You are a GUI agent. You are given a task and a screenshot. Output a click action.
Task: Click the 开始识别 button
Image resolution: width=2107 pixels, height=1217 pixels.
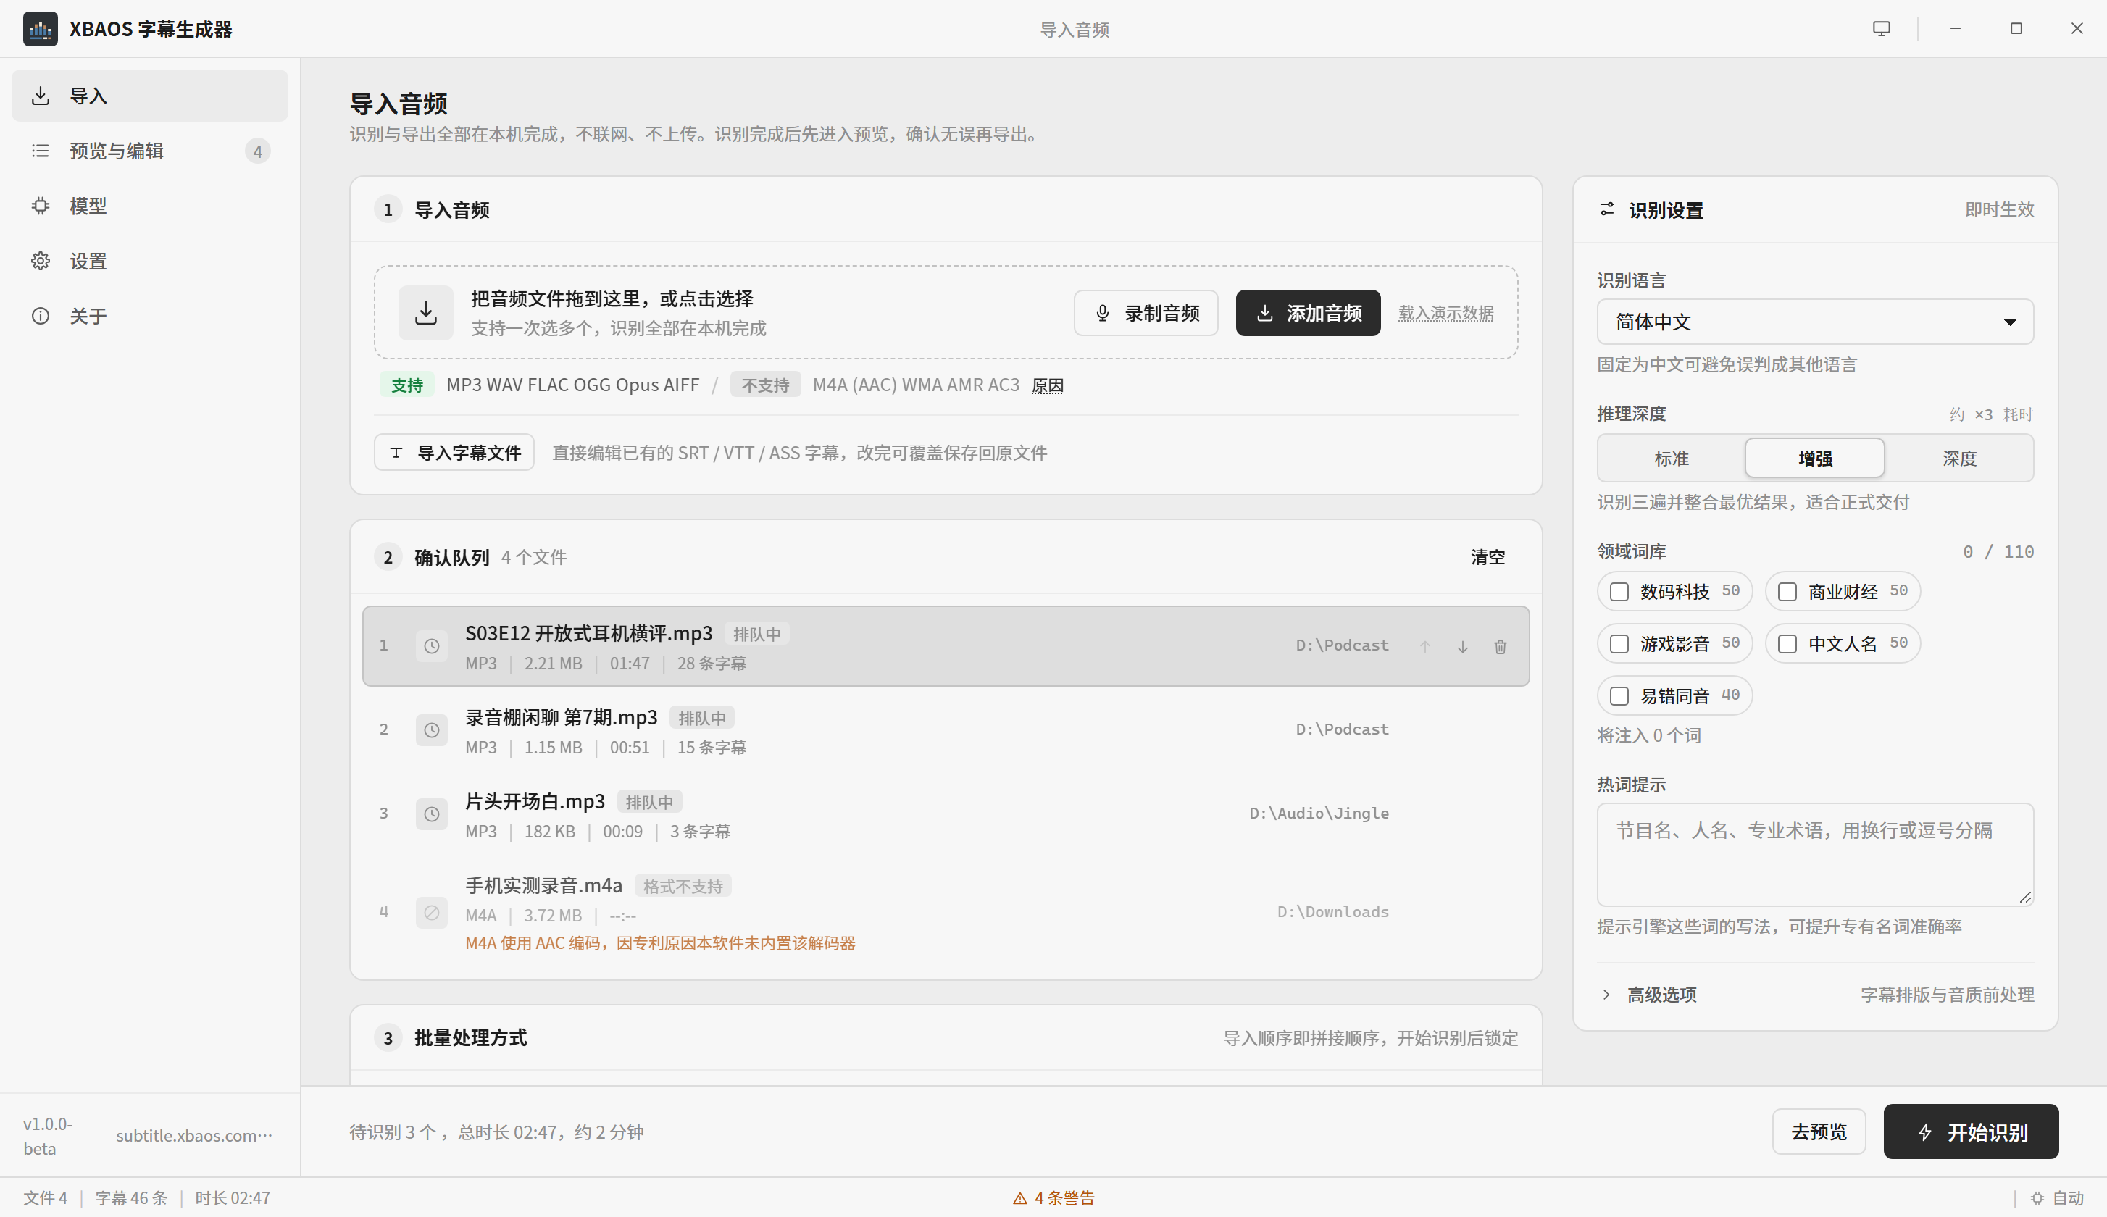pyautogui.click(x=1971, y=1132)
